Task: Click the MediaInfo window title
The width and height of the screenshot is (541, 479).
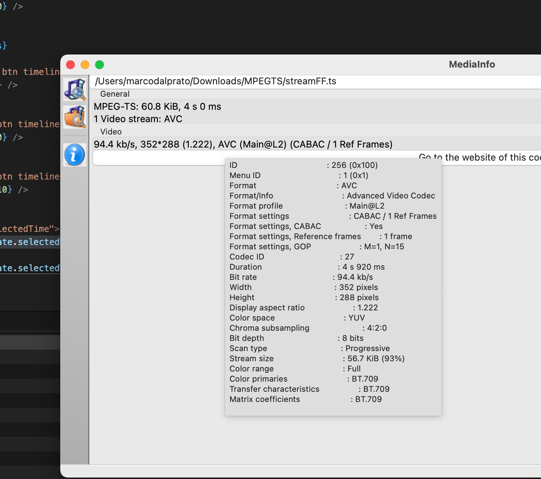Action: click(472, 64)
